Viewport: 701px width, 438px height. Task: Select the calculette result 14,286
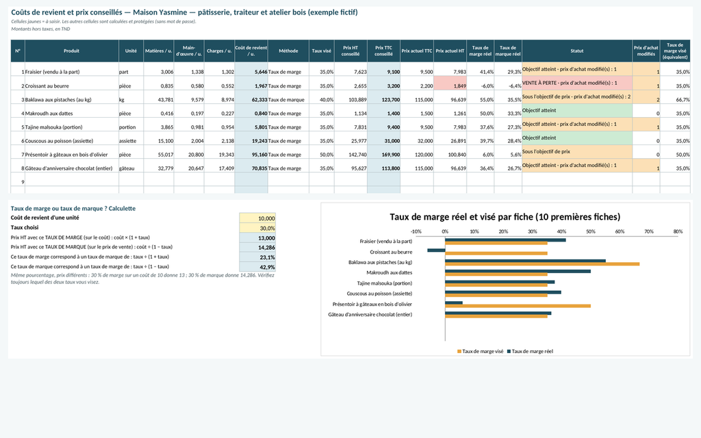(257, 248)
